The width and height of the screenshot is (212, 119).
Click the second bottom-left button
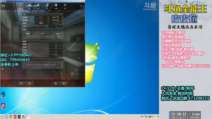tap(29, 83)
